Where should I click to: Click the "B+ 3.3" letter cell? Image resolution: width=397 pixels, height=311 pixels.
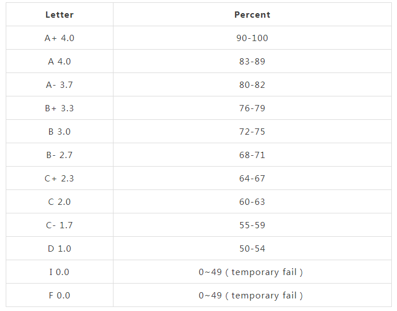59,108
